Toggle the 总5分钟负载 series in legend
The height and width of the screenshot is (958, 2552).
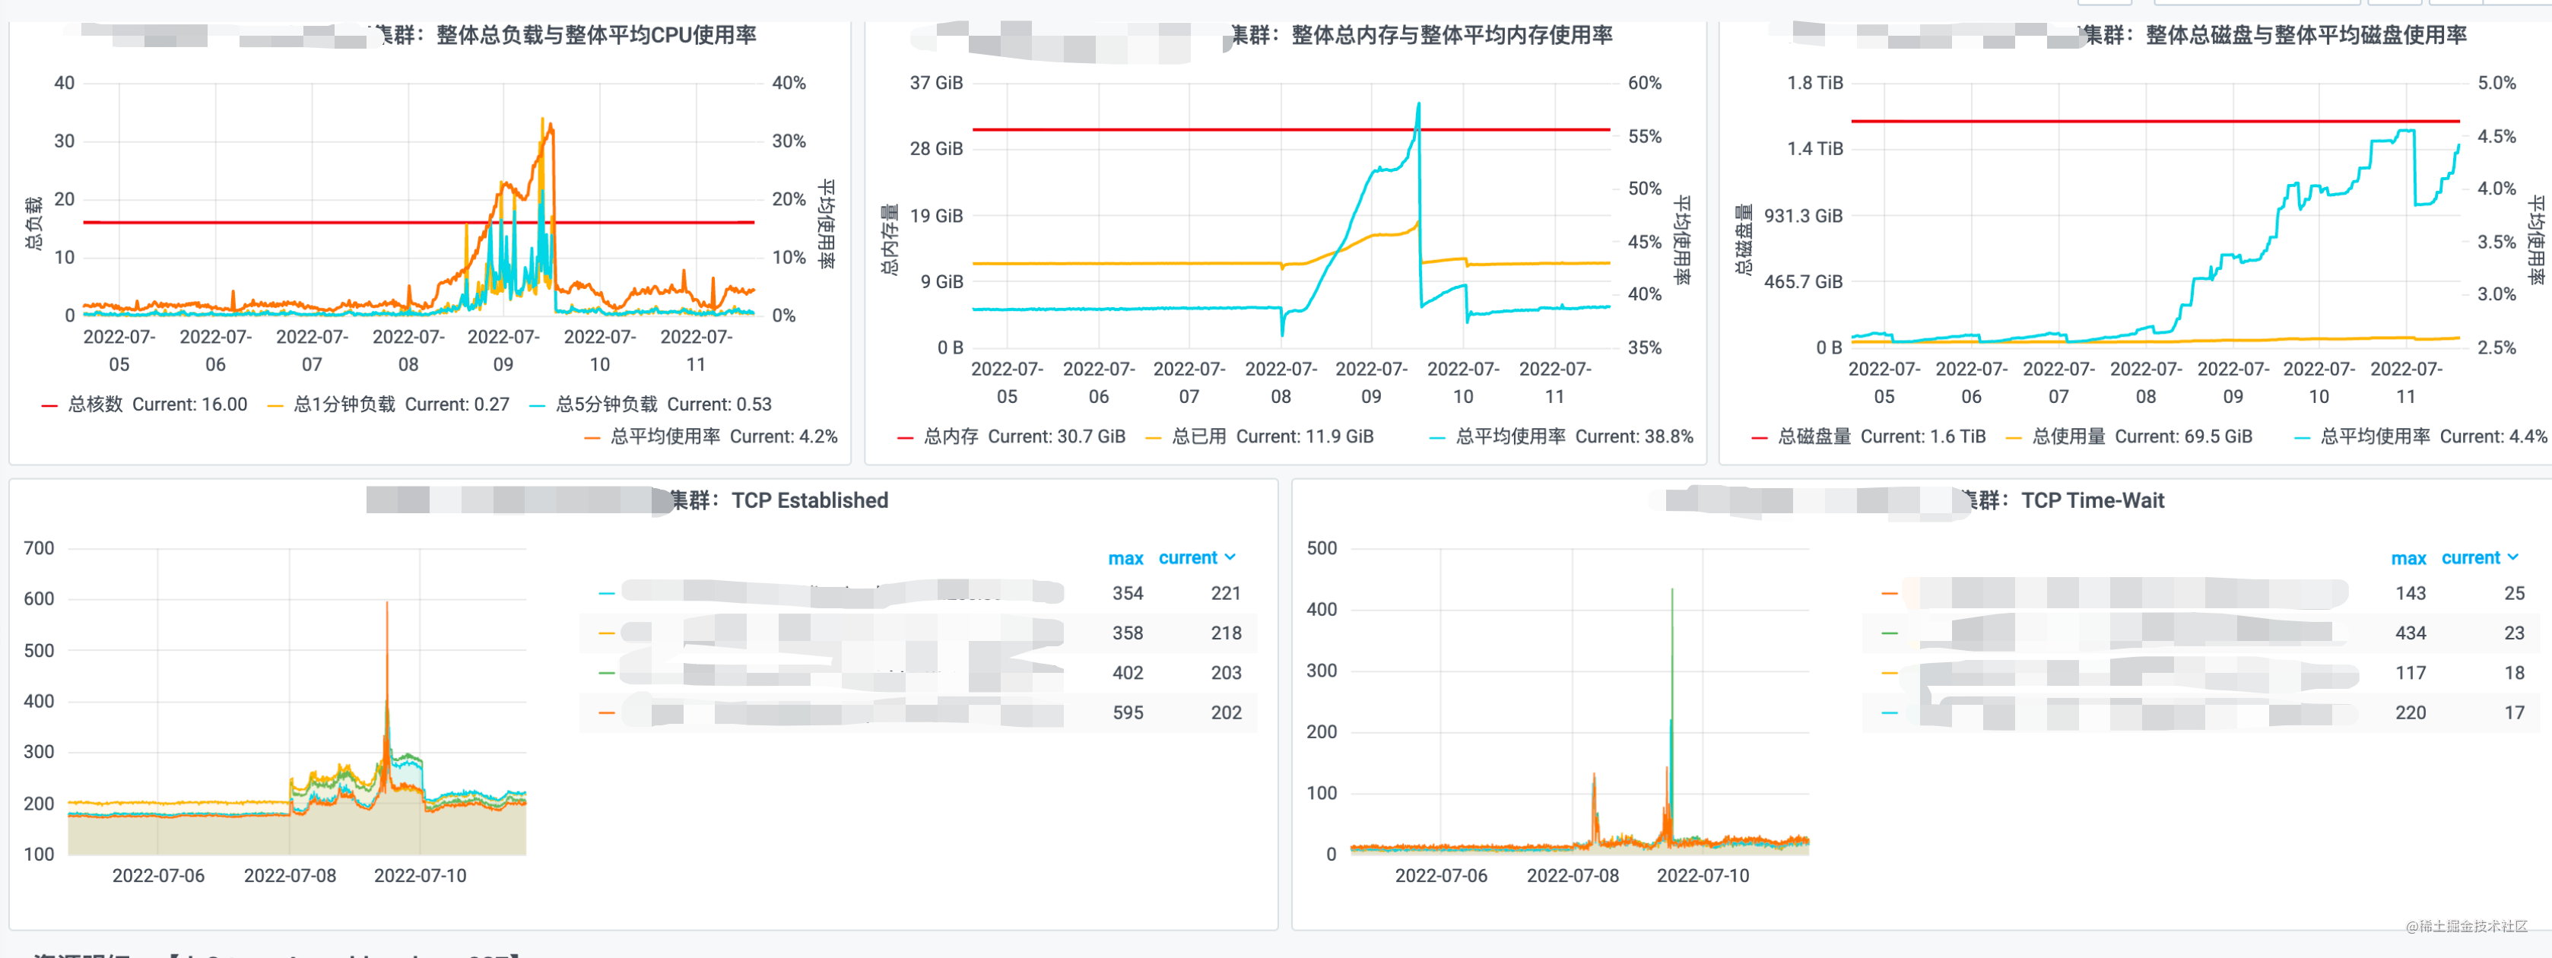coord(606,404)
